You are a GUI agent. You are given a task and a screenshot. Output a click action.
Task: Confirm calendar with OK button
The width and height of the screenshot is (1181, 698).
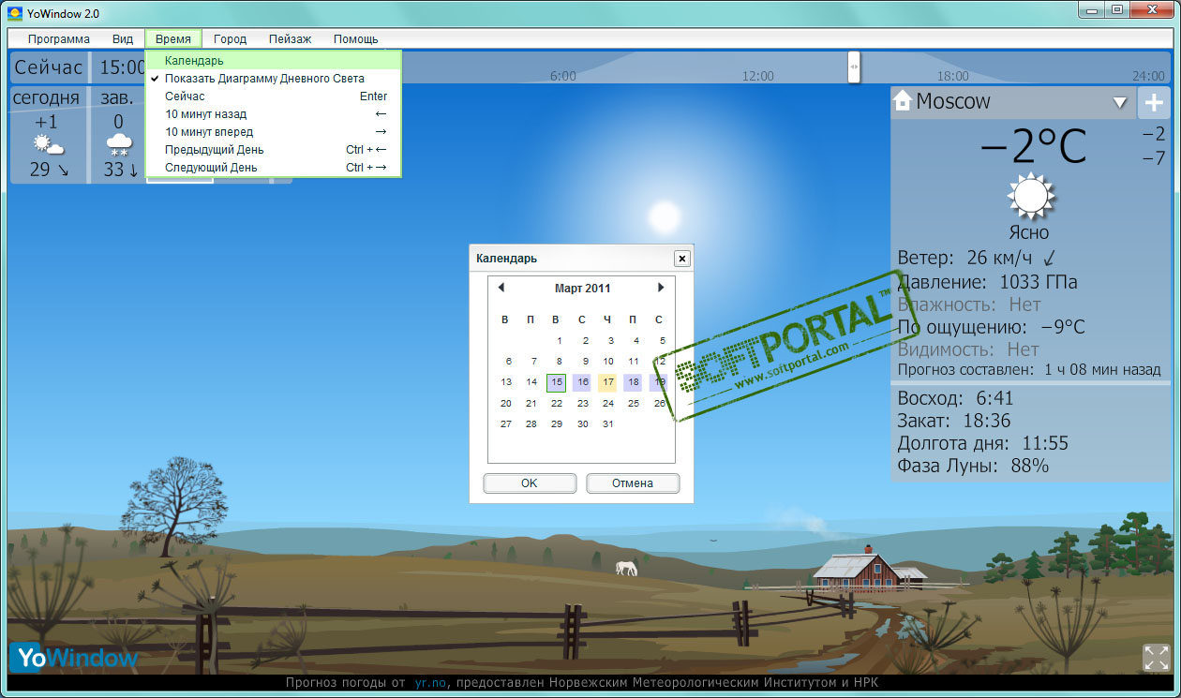tap(530, 483)
